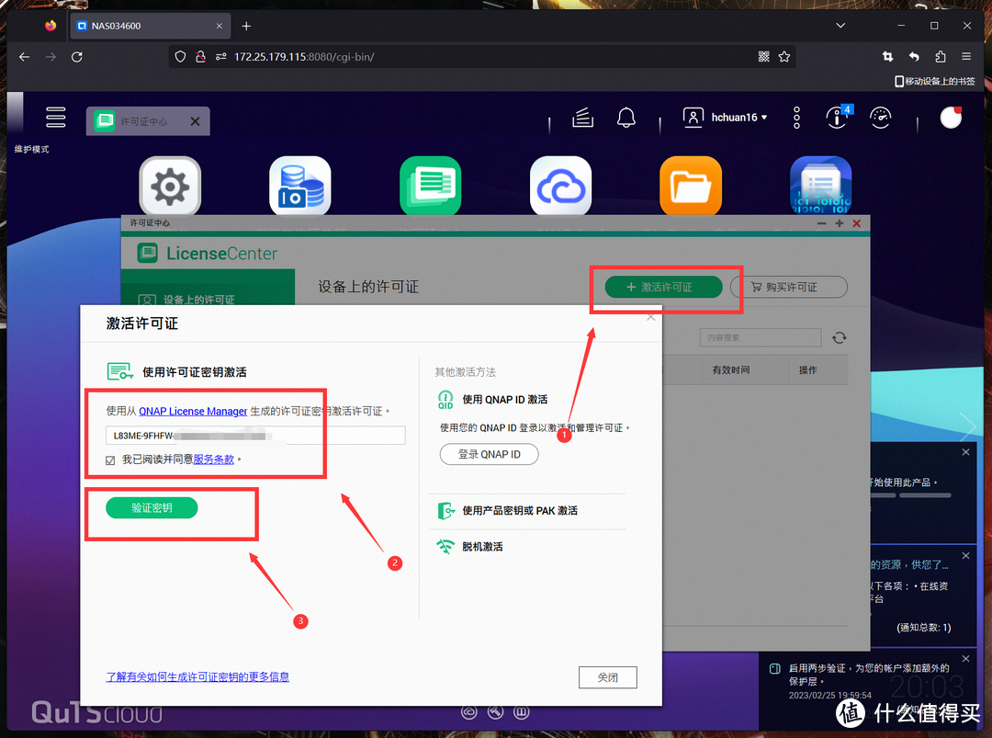Open the background tasks icon
The height and width of the screenshot is (738, 992).
(x=582, y=118)
